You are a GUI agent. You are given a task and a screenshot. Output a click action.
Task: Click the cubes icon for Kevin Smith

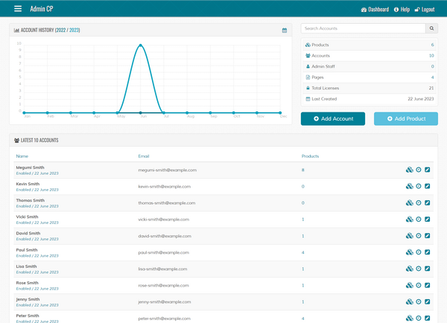coord(409,186)
